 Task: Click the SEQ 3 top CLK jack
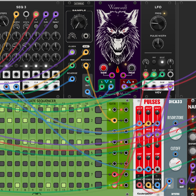pos(36,14)
